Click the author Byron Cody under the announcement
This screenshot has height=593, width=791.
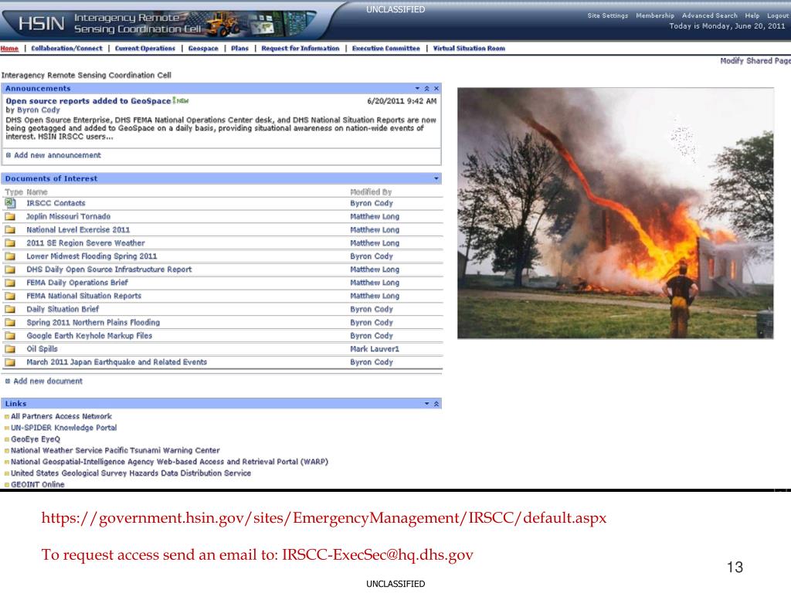coord(39,110)
